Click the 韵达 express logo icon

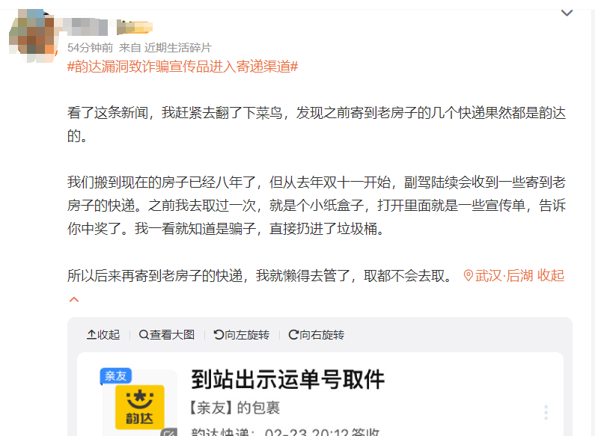coord(140,407)
